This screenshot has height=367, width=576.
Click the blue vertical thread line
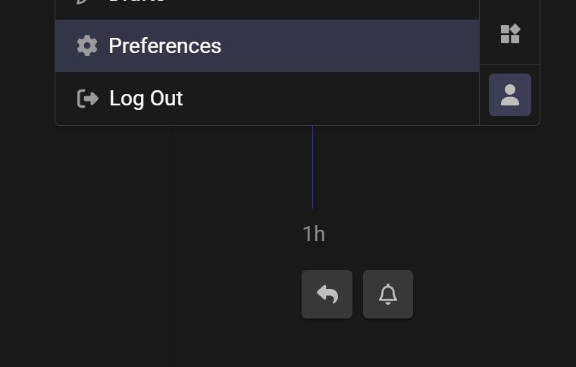coord(312,167)
